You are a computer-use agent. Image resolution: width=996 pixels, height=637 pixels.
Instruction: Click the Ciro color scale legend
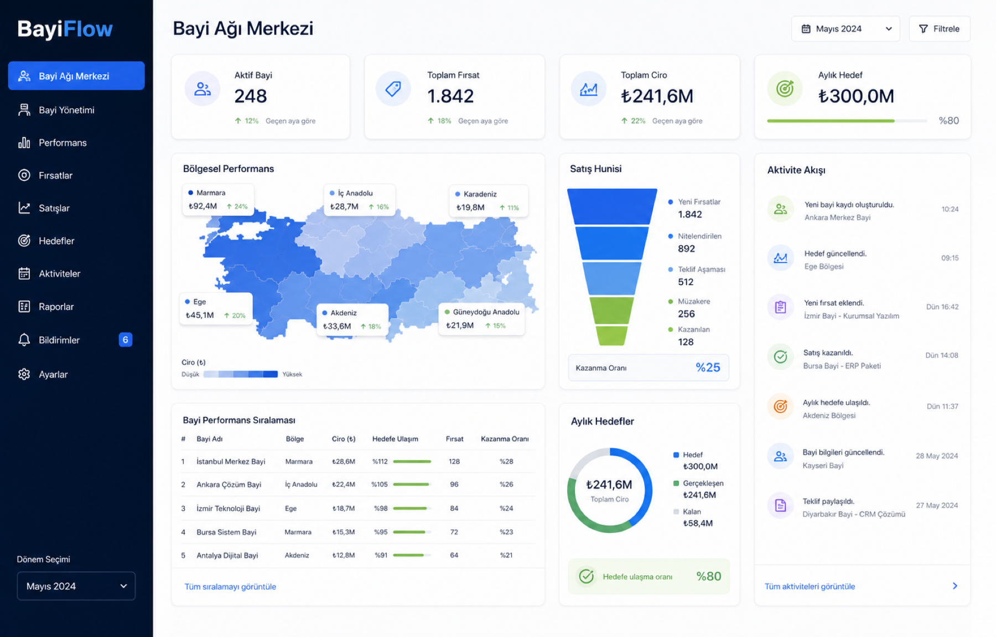click(x=241, y=374)
